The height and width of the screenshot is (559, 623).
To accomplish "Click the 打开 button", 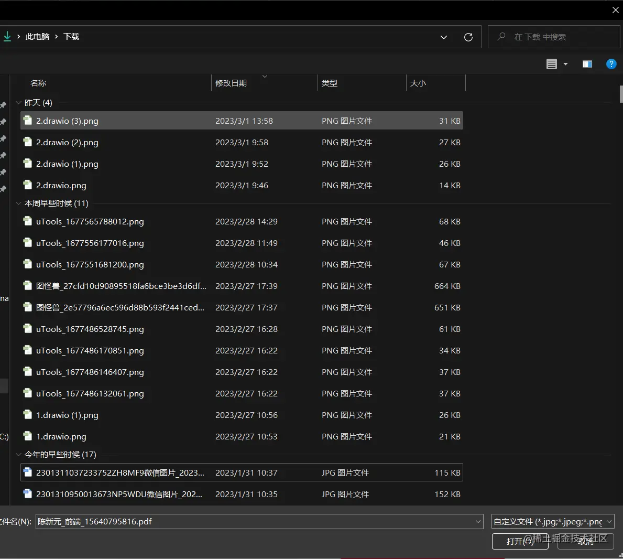I will (520, 541).
